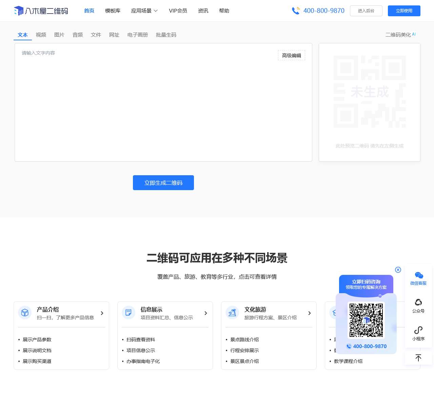Image resolution: width=434 pixels, height=405 pixels.
Task: Click the 文化旅游 palm tree icon
Action: tap(232, 312)
